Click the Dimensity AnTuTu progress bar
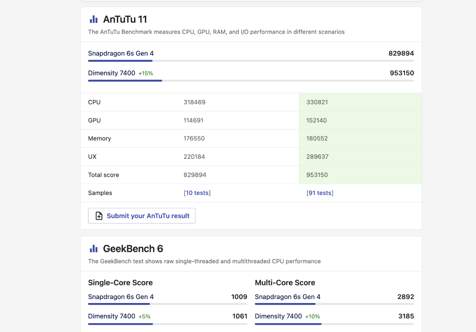 [x=251, y=81]
